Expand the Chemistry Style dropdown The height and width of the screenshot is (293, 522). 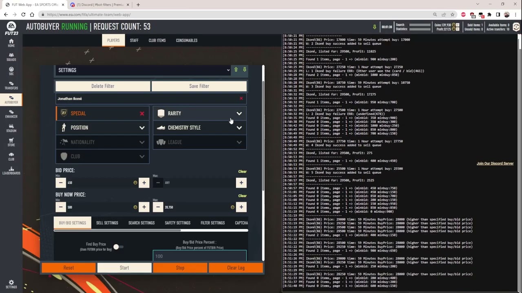tap(200, 128)
